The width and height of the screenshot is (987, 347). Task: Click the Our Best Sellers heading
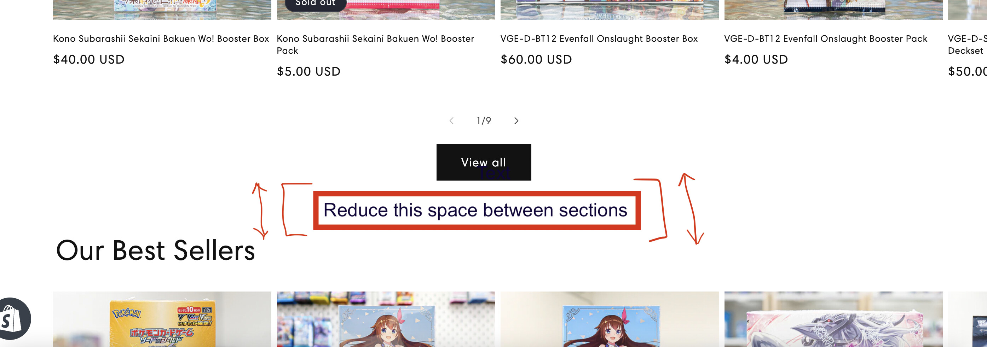pos(155,250)
